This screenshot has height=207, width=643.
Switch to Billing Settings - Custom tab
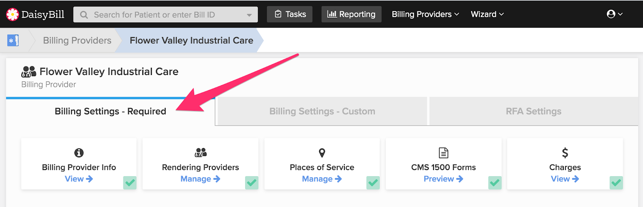coord(322,112)
